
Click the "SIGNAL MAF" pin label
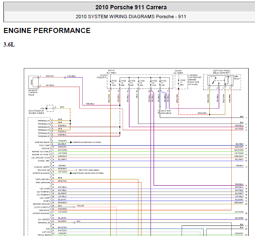tap(44, 161)
